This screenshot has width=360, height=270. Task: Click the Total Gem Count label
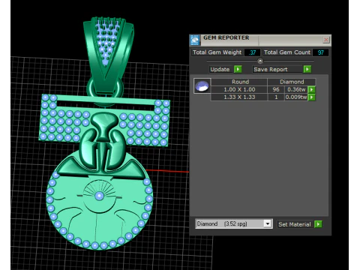point(287,52)
